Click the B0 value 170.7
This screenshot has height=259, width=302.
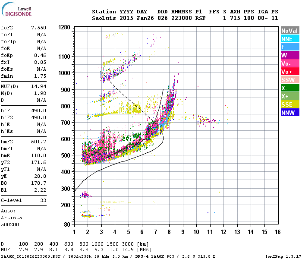click(38, 183)
